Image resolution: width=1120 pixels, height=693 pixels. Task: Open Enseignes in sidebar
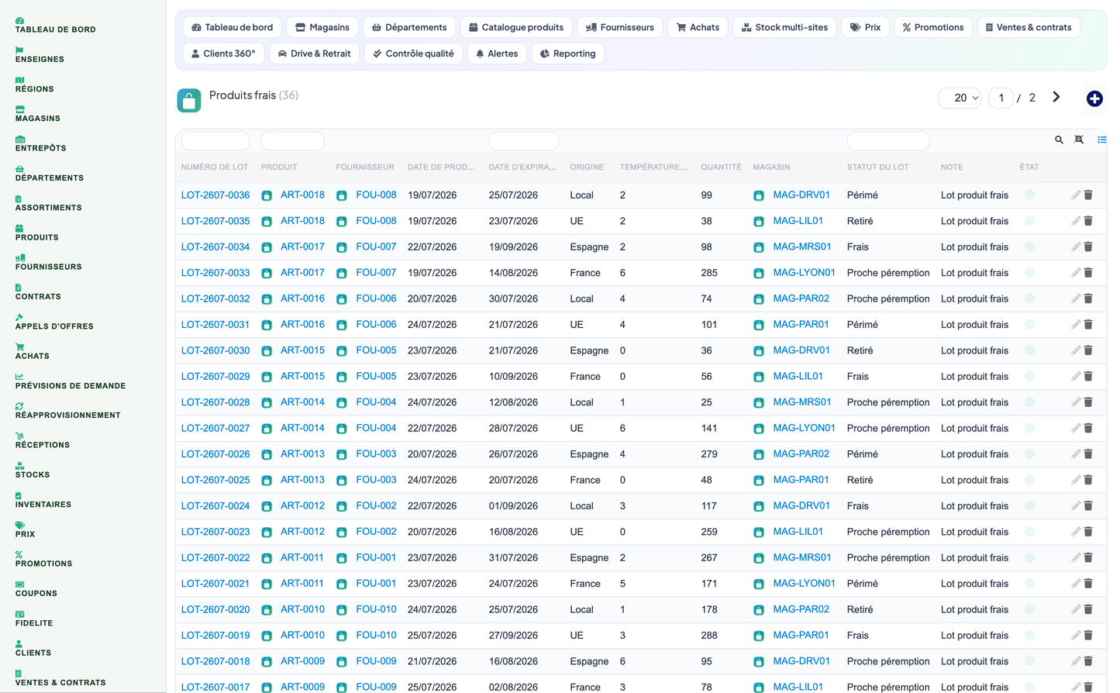tap(40, 55)
